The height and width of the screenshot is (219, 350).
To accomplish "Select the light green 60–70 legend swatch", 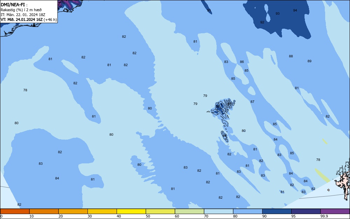I will pyautogui.click(x=189, y=211).
